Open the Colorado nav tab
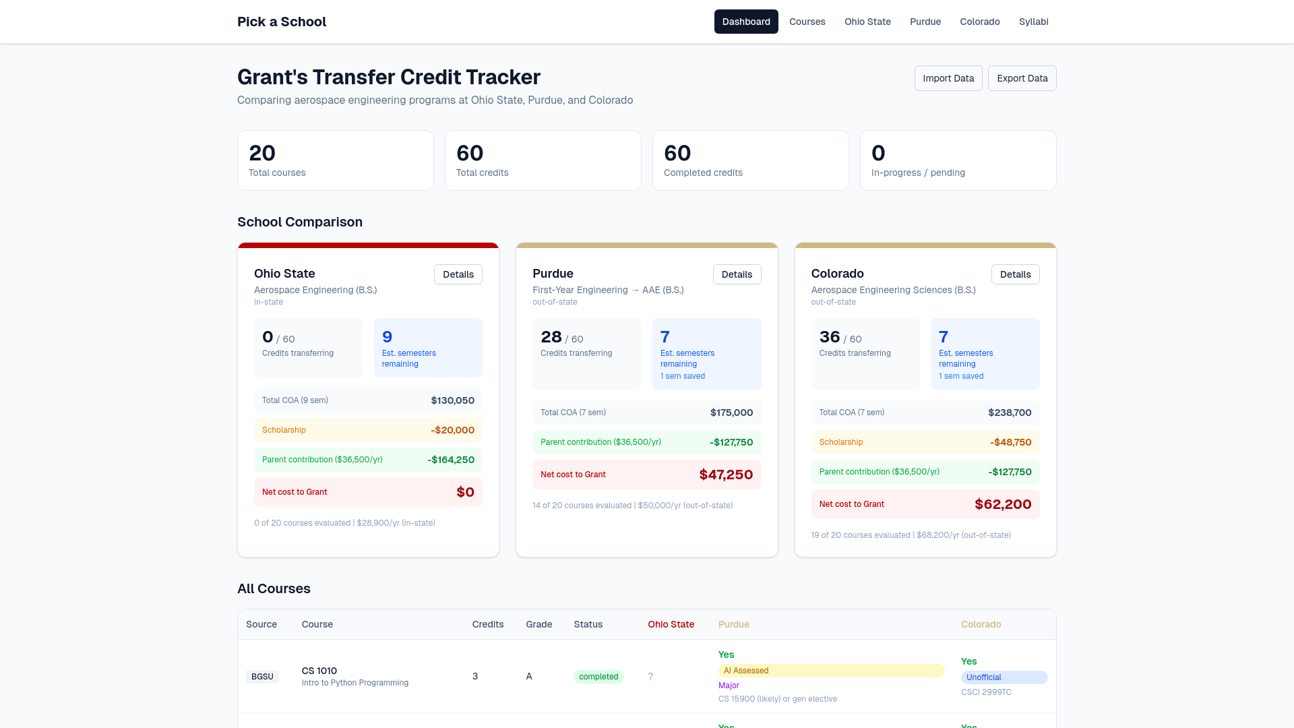1294x728 pixels. 979,22
